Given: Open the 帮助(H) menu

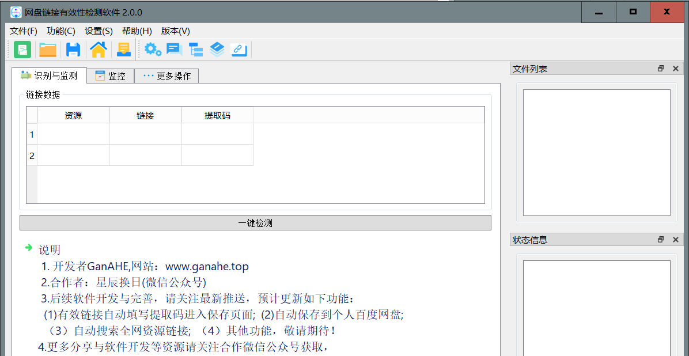Looking at the screenshot, I should [x=137, y=31].
